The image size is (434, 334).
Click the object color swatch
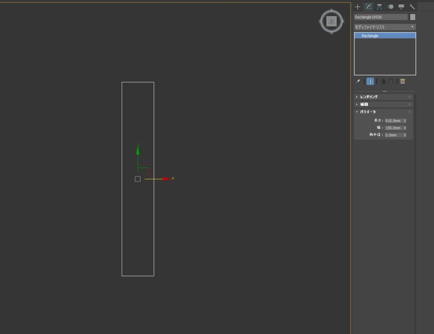tap(413, 17)
